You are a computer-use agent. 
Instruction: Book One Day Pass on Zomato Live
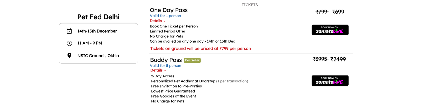pos(330,30)
